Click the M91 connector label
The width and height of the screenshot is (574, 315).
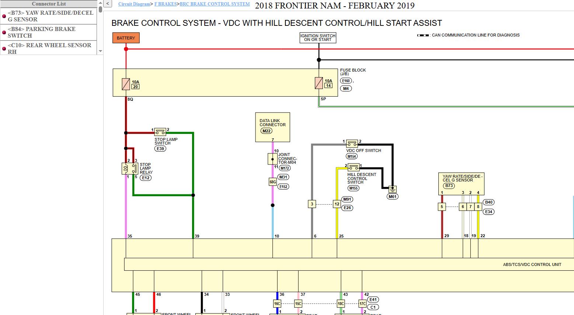(347, 199)
